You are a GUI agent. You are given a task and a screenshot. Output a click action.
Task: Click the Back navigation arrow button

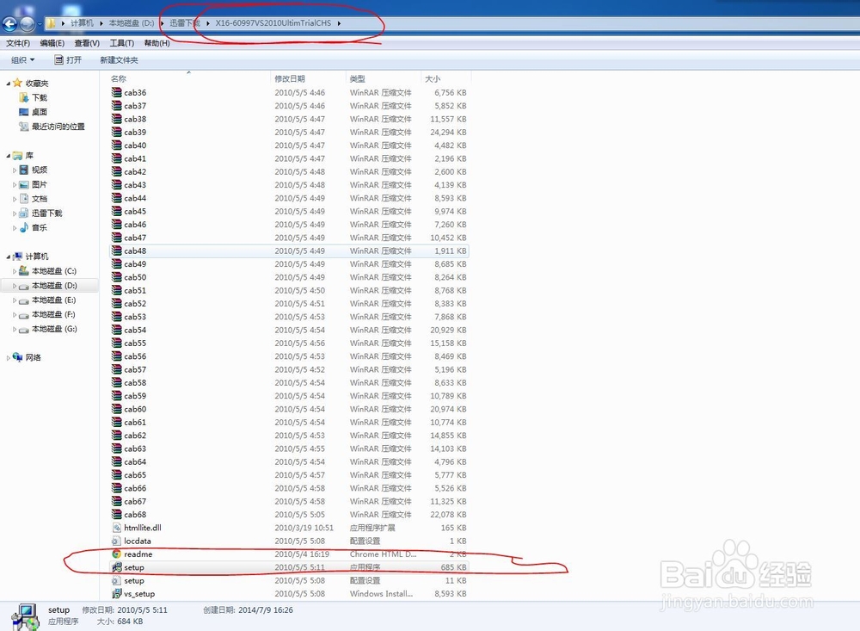pyautogui.click(x=9, y=23)
